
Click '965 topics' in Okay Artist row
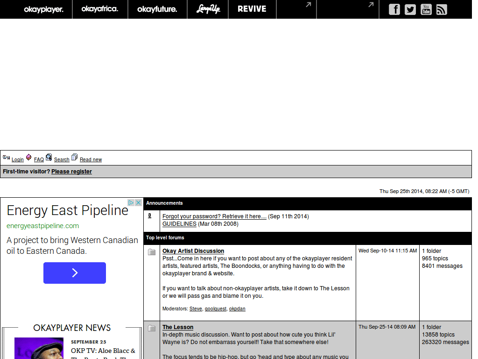[x=435, y=258]
